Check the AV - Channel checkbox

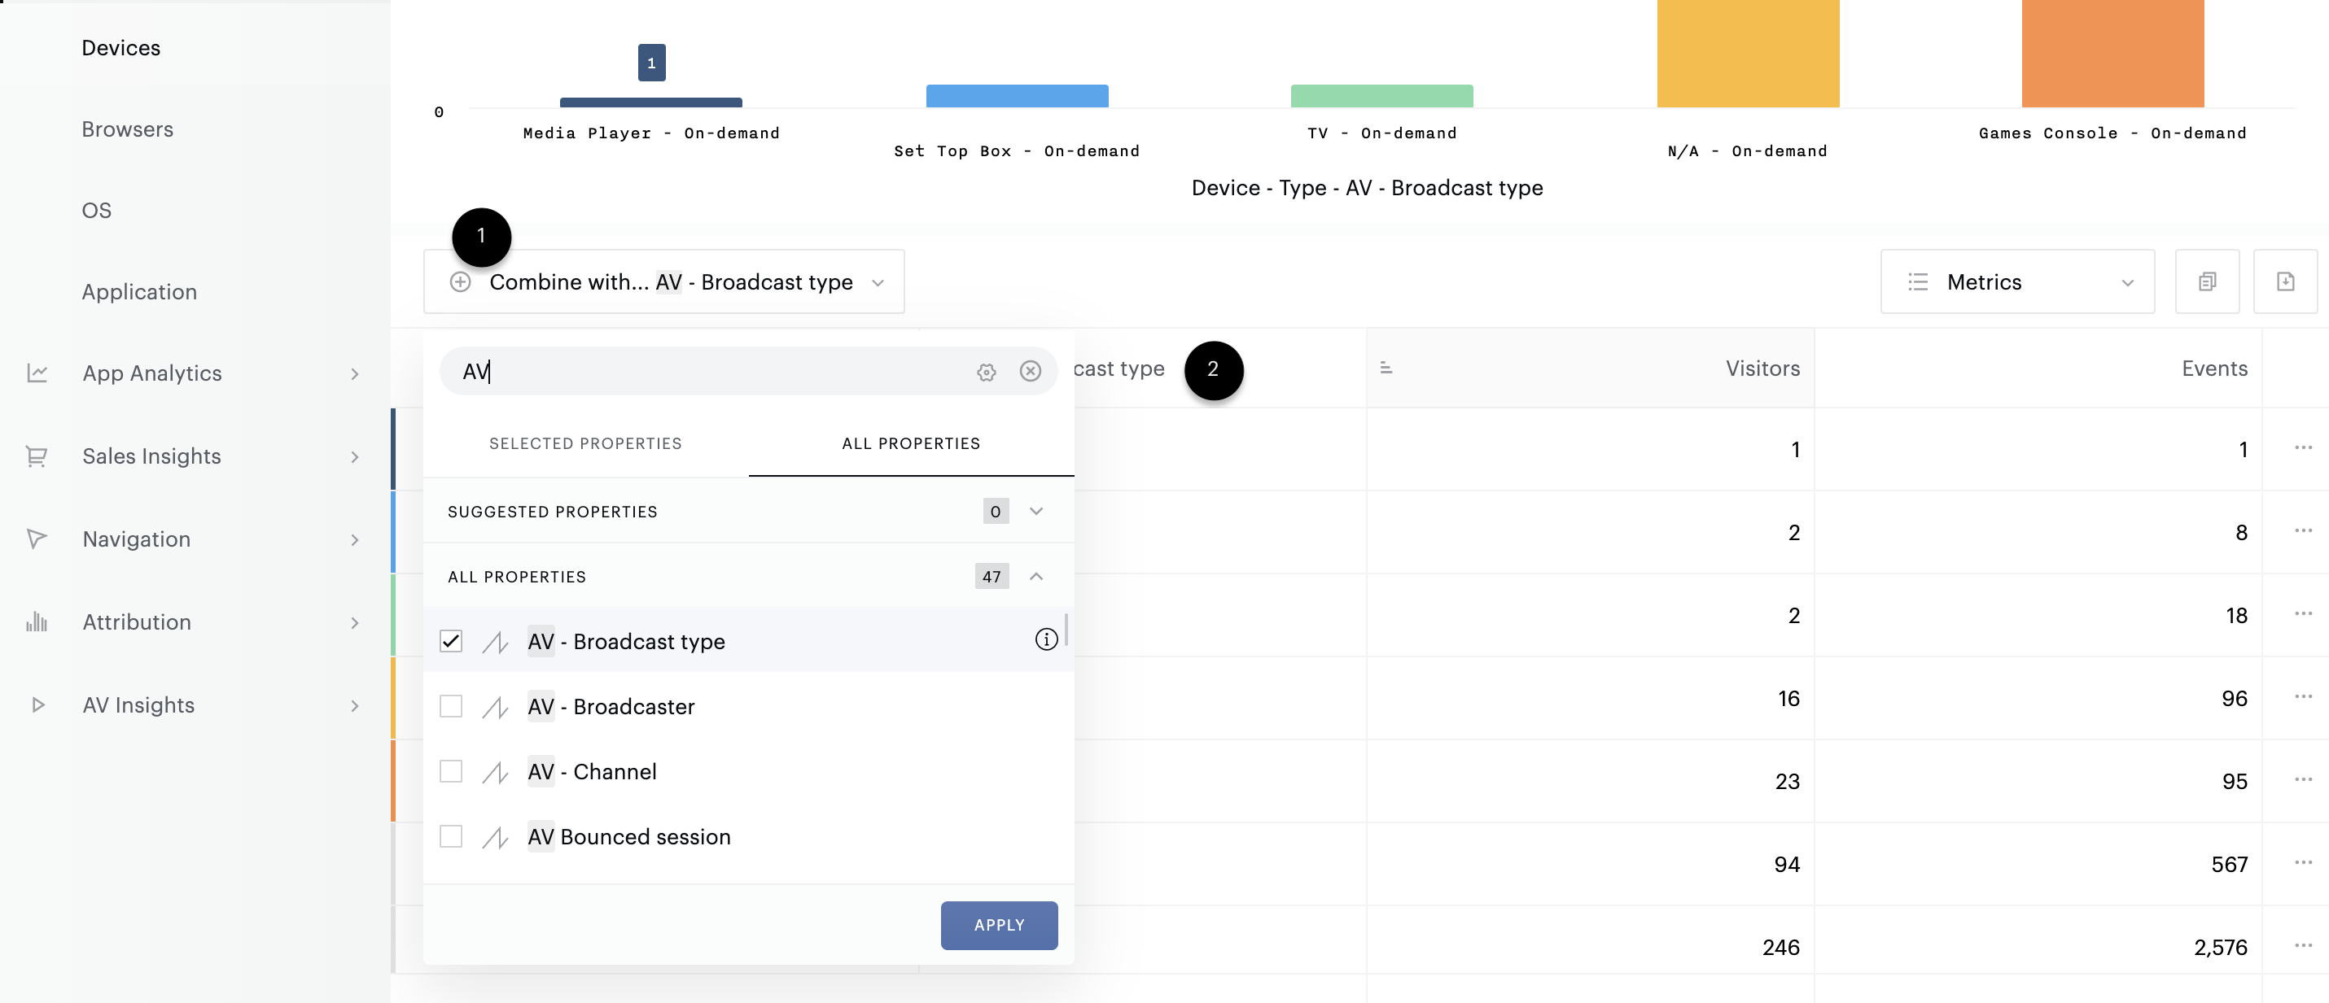point(450,771)
